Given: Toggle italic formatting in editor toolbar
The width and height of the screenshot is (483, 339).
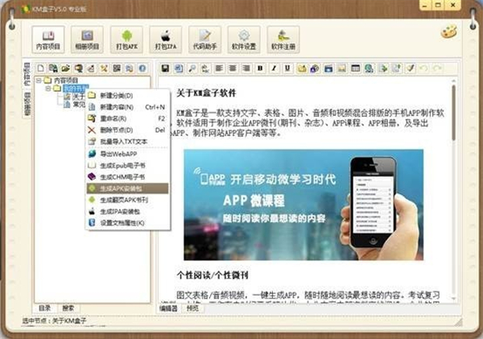Looking at the screenshot, I should pyautogui.click(x=272, y=68).
